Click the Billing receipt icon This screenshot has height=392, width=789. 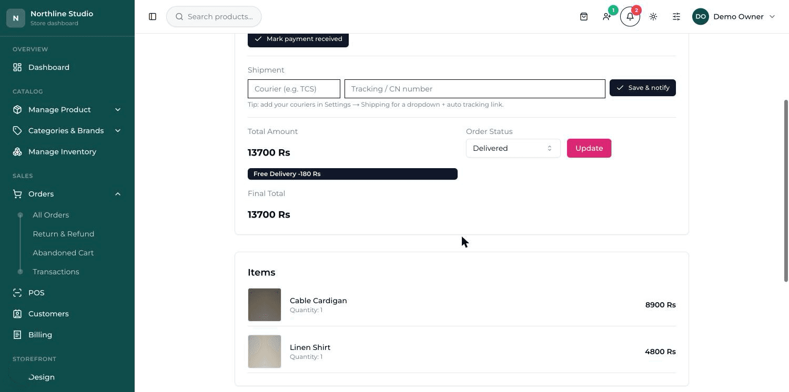click(17, 335)
